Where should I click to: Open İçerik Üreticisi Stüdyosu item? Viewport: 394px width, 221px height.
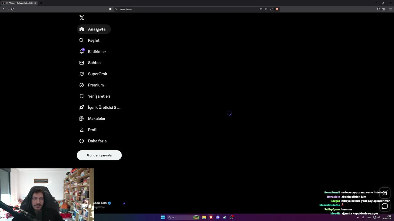[x=100, y=107]
